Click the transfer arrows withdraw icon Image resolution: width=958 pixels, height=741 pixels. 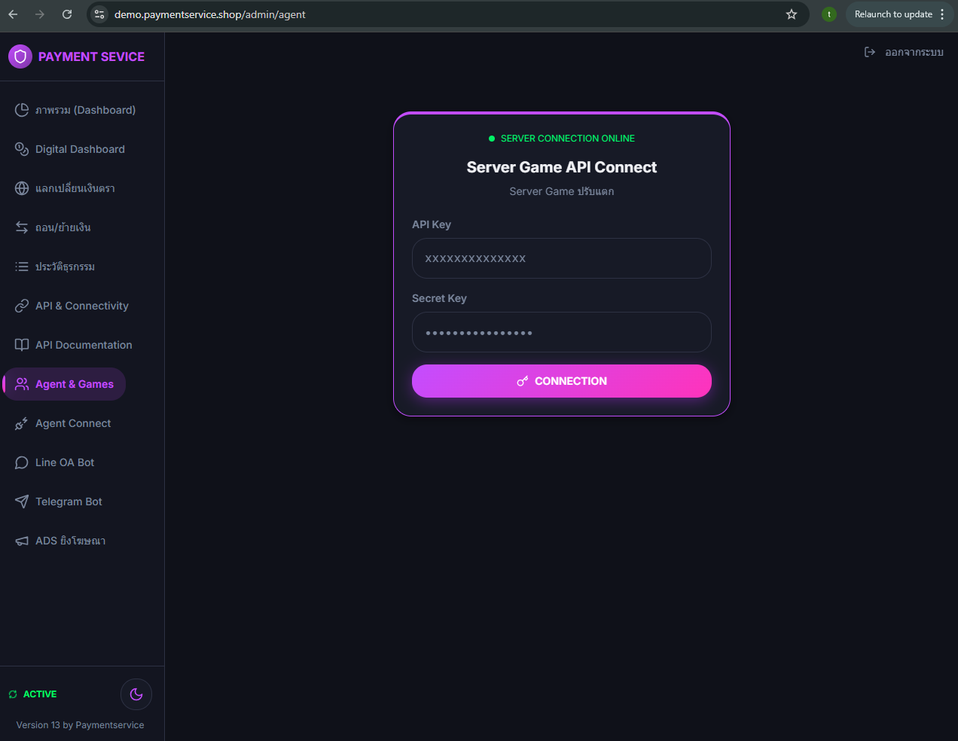[22, 227]
